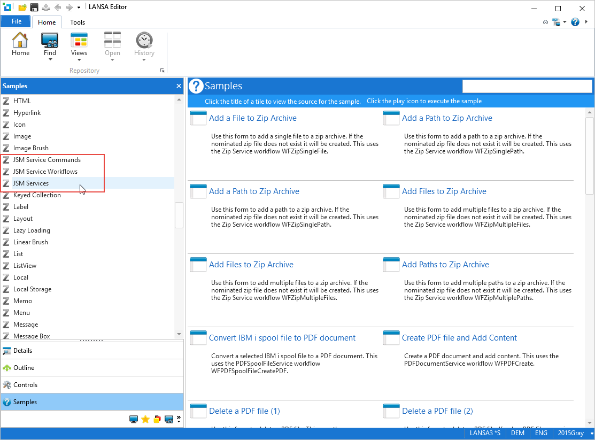
Task: Click the layout window icon near help
Action: point(557,22)
